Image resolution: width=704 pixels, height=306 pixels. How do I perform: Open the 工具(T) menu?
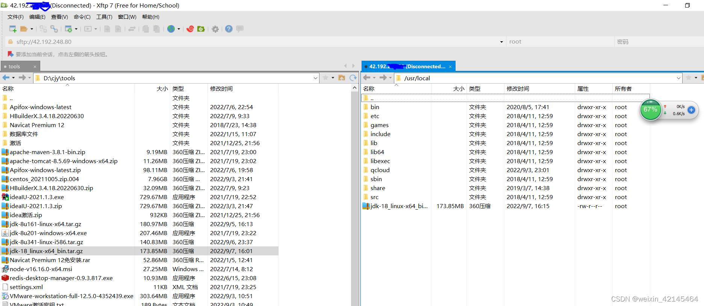point(104,17)
